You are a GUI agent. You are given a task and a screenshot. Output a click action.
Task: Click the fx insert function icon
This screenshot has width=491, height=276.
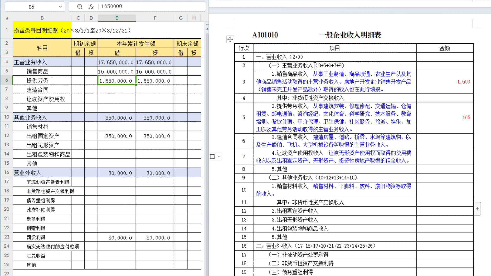tap(91, 7)
